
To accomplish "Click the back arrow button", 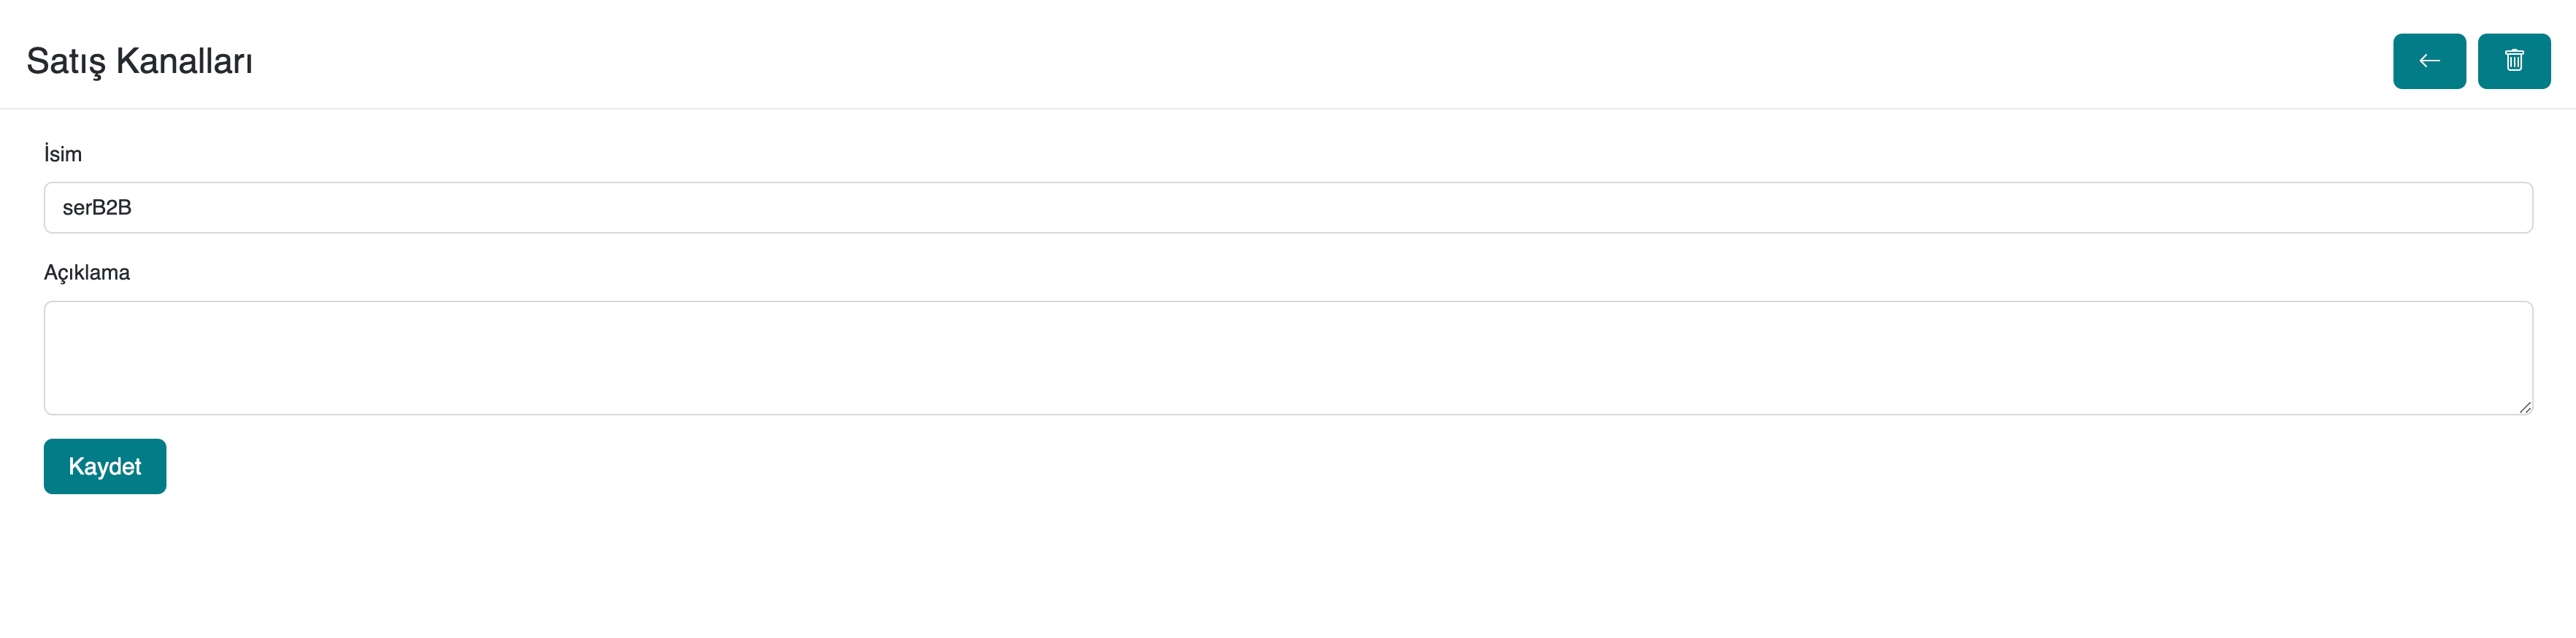I will click(x=2428, y=61).
